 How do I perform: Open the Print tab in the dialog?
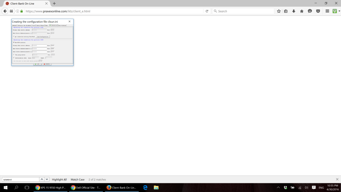click(34, 25)
